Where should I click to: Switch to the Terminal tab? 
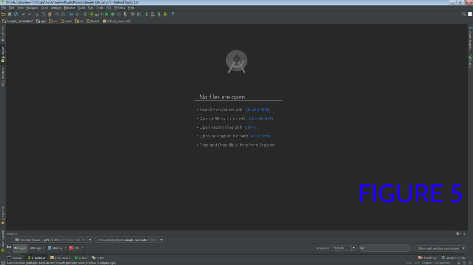pyautogui.click(x=15, y=258)
